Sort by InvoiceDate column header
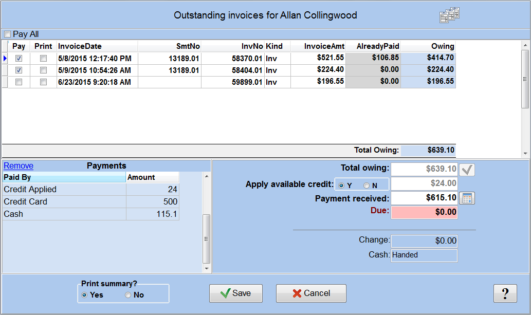This screenshot has width=531, height=315. click(80, 46)
